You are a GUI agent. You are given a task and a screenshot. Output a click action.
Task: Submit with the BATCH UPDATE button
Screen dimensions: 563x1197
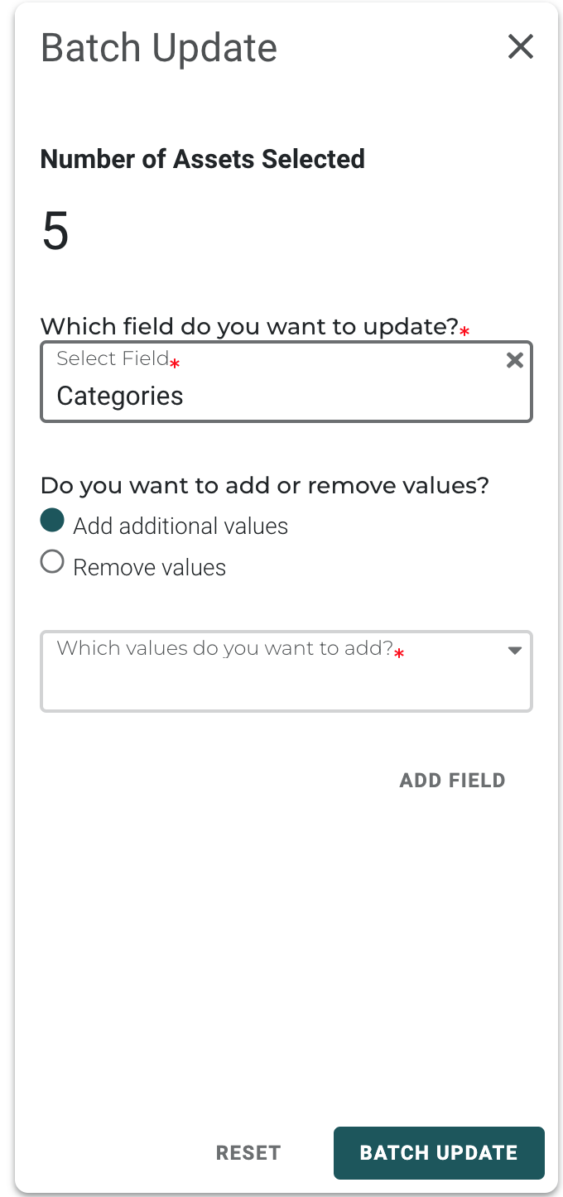(439, 1153)
